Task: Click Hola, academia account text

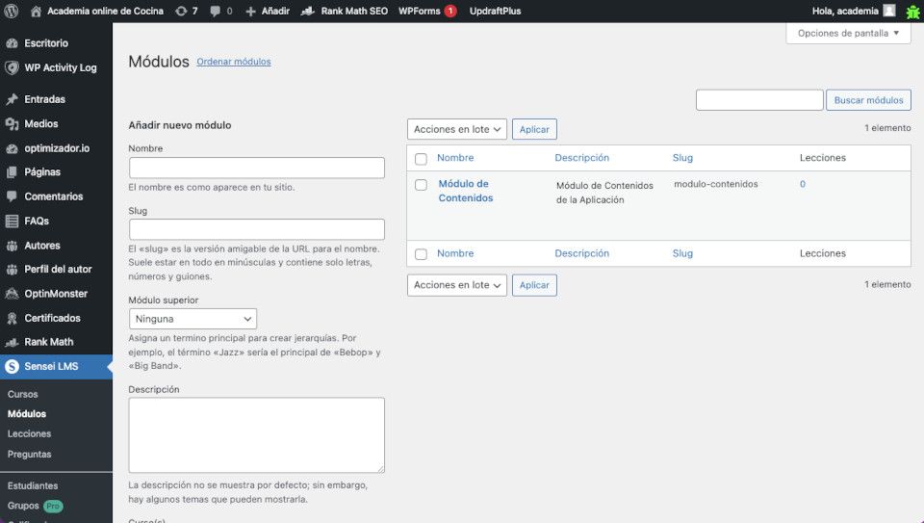Action: pyautogui.click(x=845, y=12)
